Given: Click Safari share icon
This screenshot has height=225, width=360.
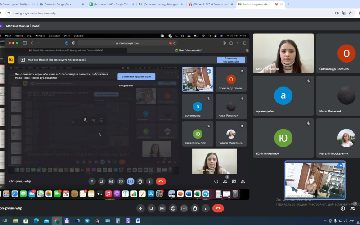Looking at the screenshot, I should point(231,43).
